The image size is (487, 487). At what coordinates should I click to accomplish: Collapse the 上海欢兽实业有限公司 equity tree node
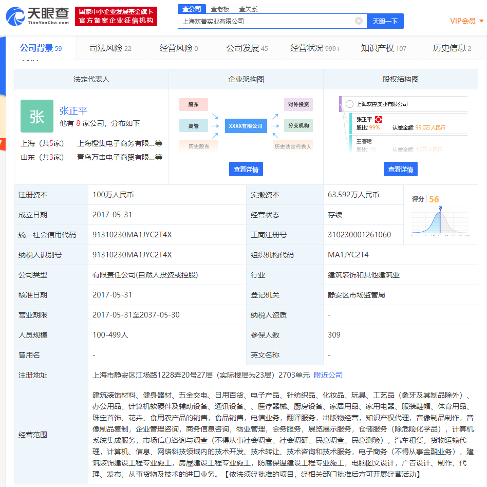coord(349,104)
